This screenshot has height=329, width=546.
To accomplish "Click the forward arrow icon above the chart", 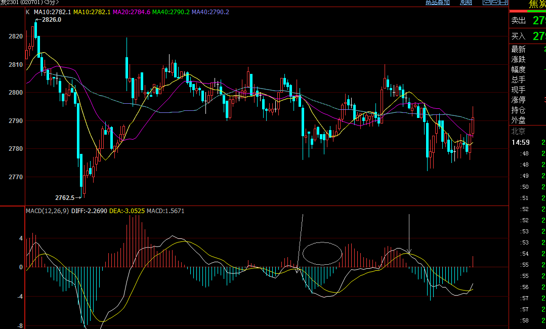I will [495, 2].
